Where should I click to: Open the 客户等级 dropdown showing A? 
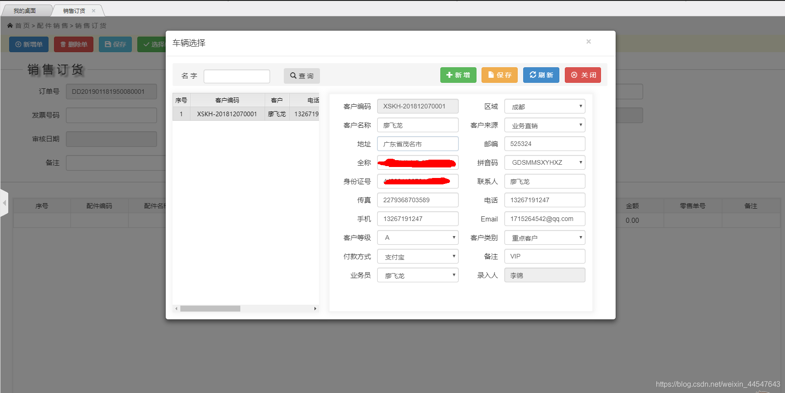(417, 237)
